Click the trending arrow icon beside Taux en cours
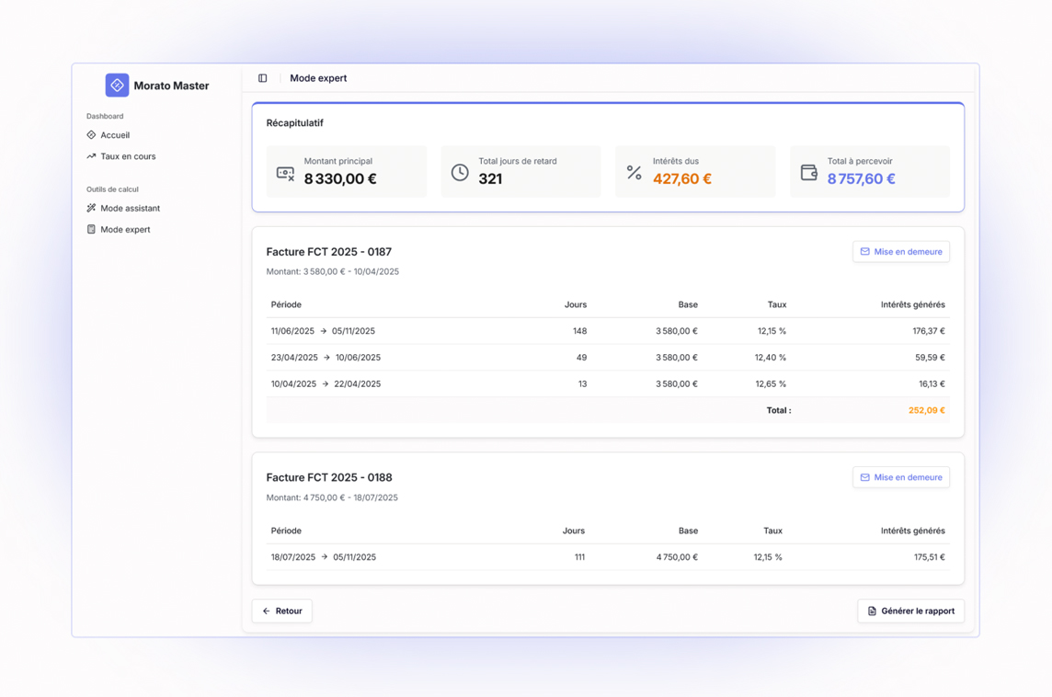1052x697 pixels. pyautogui.click(x=93, y=156)
